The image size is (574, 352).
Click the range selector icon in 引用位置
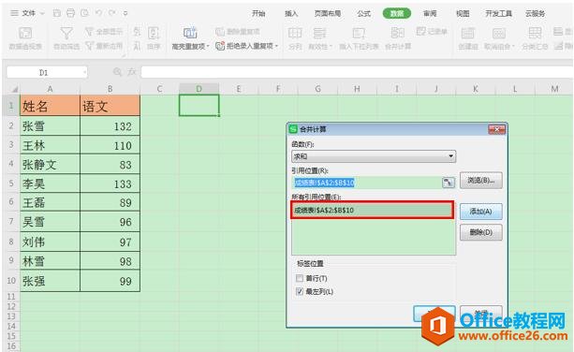coord(449,183)
